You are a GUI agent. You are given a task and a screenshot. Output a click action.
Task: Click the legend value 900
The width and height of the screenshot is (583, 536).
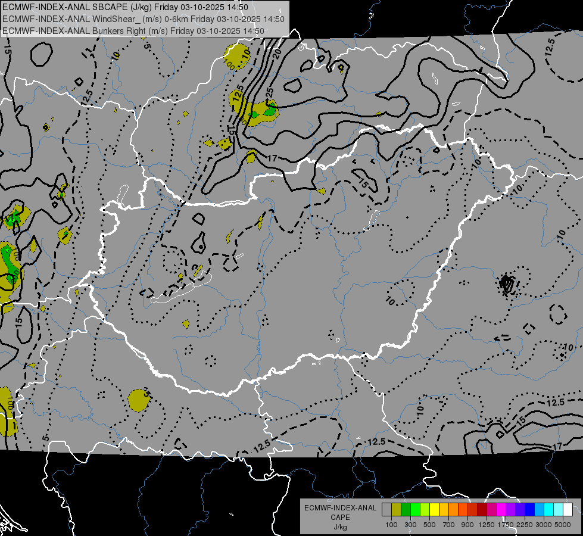point(467,525)
